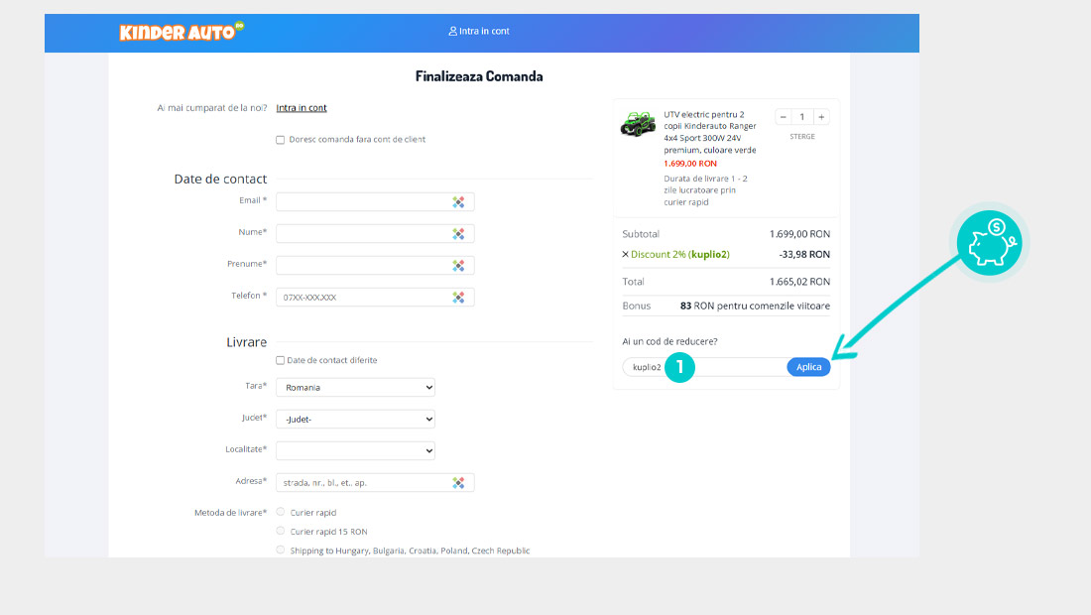The image size is (1091, 615).
Task: Enable 'Doresc comanda fara cont de client'
Action: [x=281, y=140]
